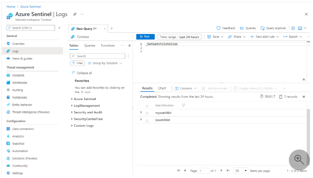The width and height of the screenshot is (313, 178).
Task: Change the Time range setting
Action: click(x=179, y=37)
